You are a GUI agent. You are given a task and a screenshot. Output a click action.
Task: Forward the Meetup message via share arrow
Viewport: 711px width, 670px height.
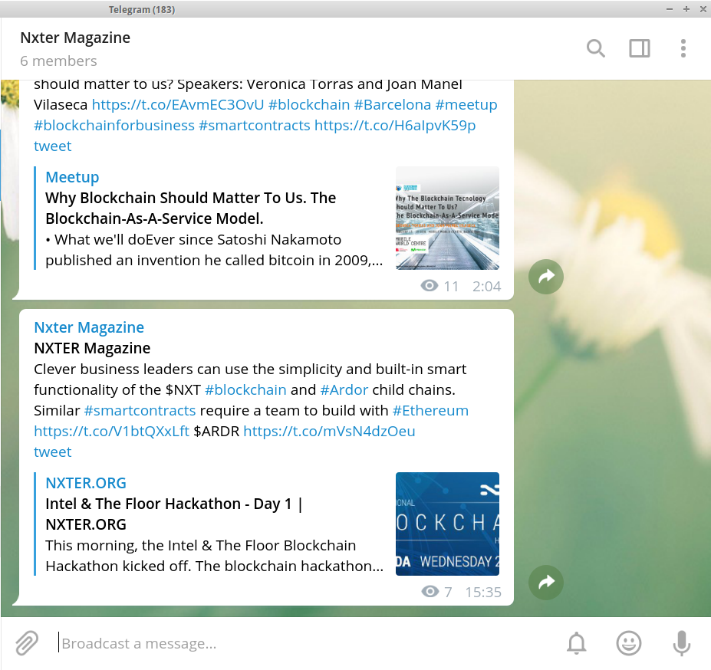546,277
